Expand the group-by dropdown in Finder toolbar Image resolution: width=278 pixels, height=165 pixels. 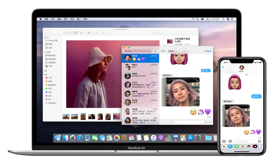point(82,33)
